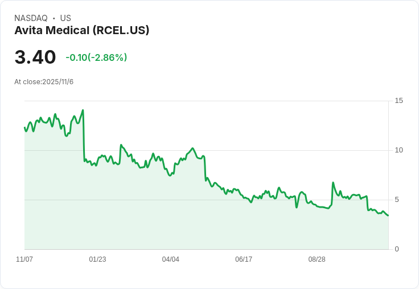Select the 08/28 date on x-axis
This screenshot has width=419, height=289.
click(x=317, y=259)
